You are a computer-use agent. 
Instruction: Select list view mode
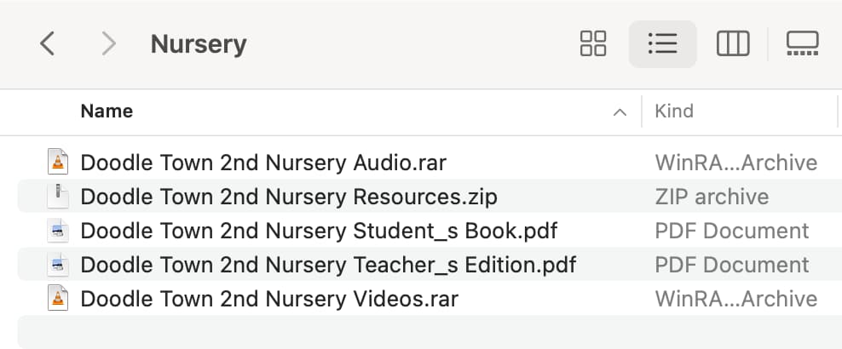[x=663, y=43]
